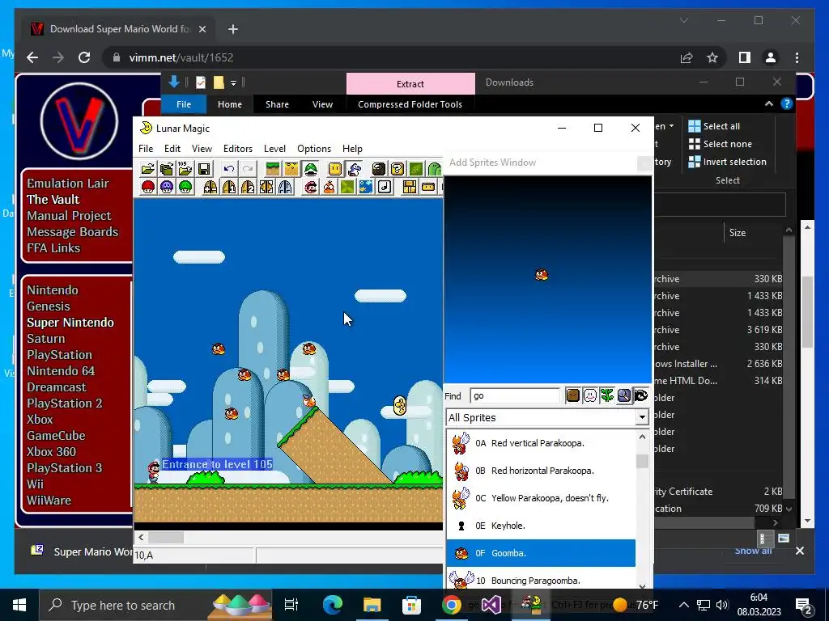Open the yellow block Add Objects icon
The height and width of the screenshot is (621, 829).
coord(335,169)
